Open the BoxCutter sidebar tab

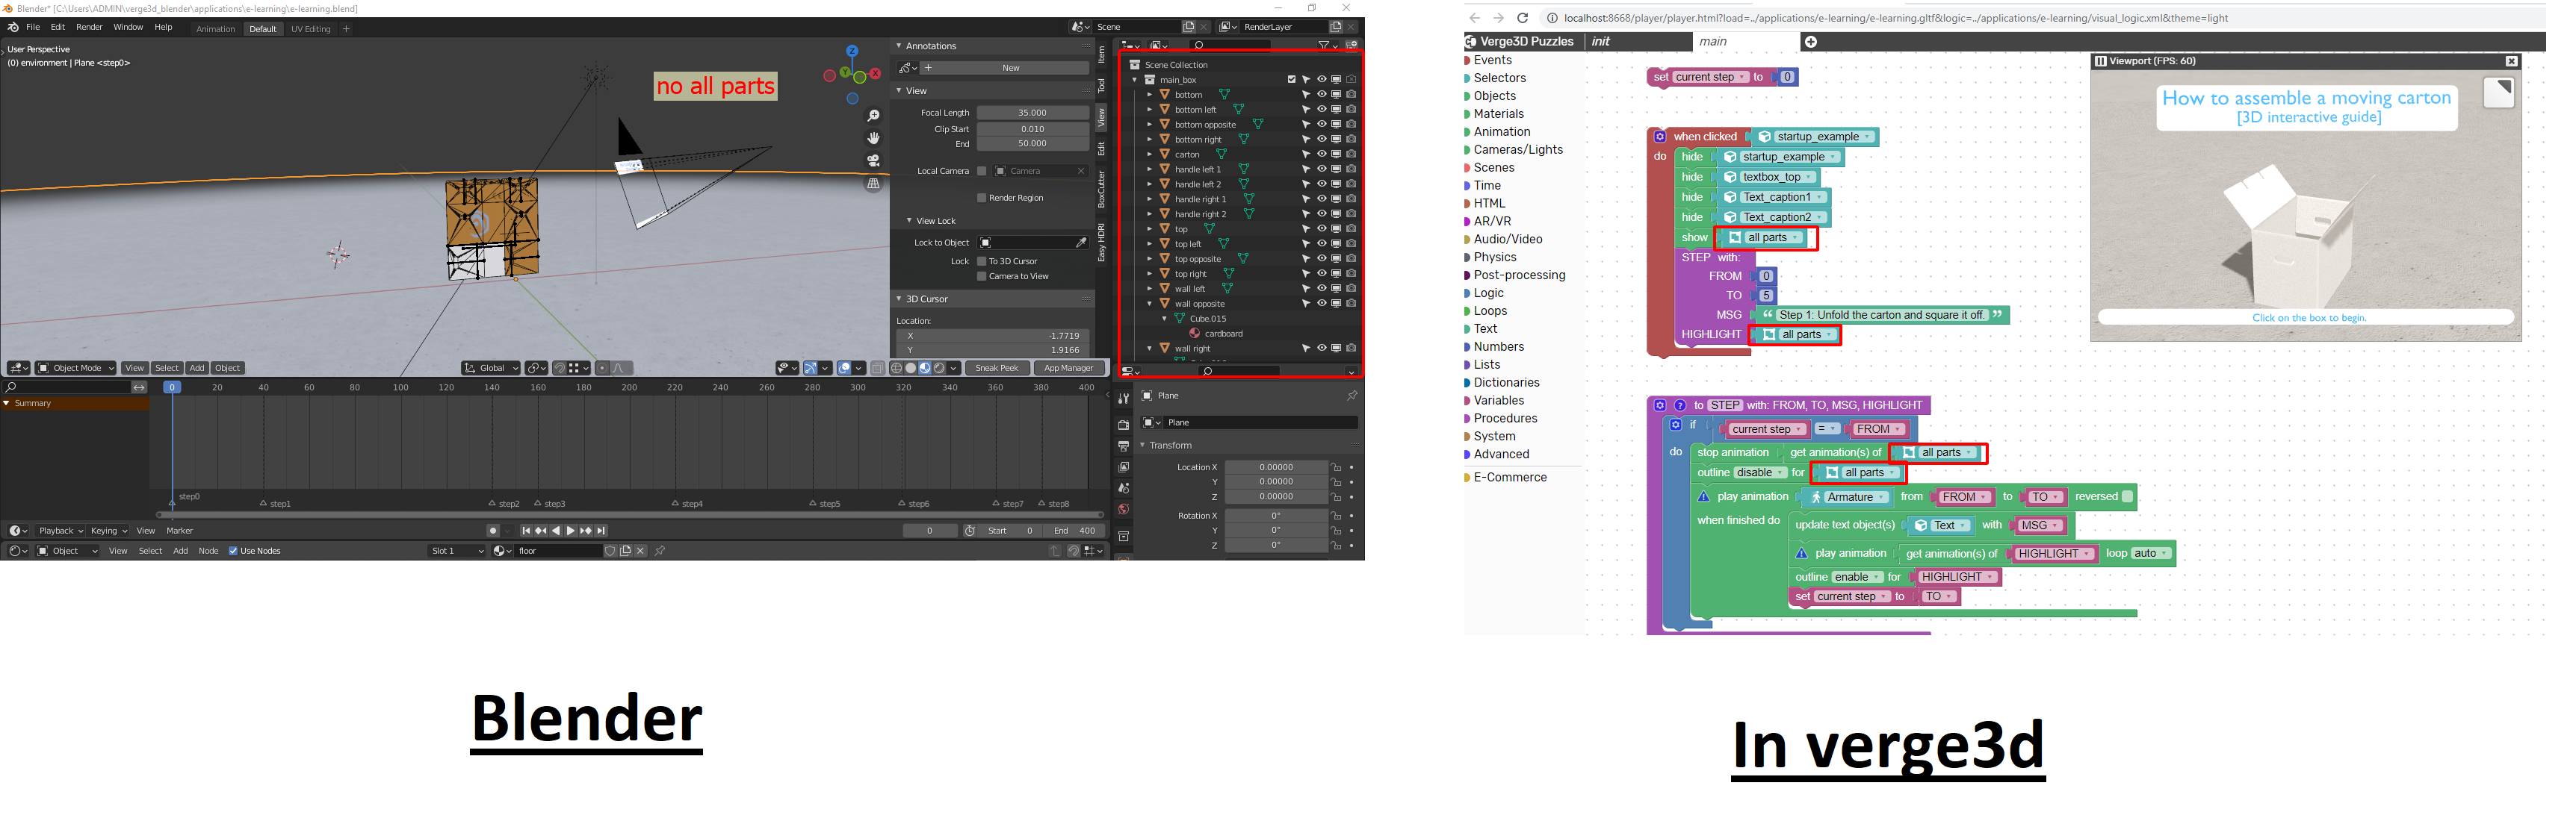coord(1102,189)
